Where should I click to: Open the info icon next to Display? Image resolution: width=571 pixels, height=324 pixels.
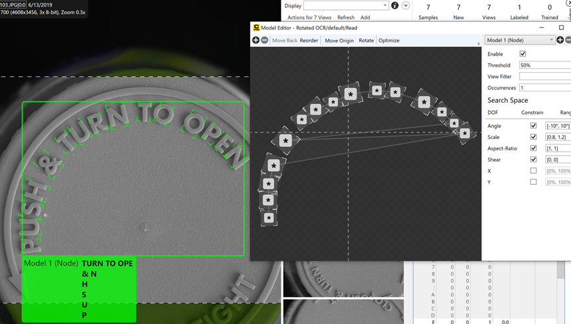tap(395, 5)
